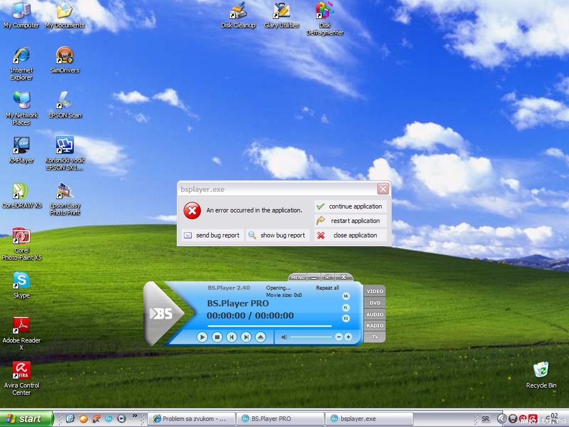The image size is (569, 427).
Task: Click send bug report button
Action: (x=213, y=235)
